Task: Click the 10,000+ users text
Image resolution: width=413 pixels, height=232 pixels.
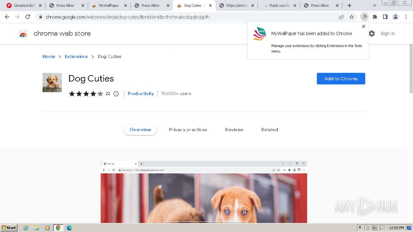Action: (x=176, y=93)
